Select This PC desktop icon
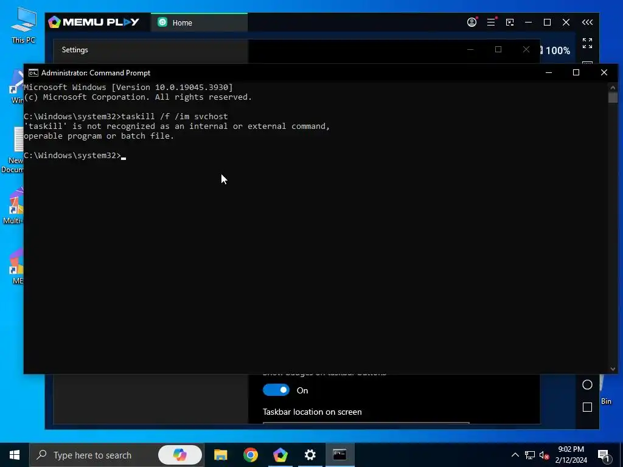 click(x=24, y=26)
